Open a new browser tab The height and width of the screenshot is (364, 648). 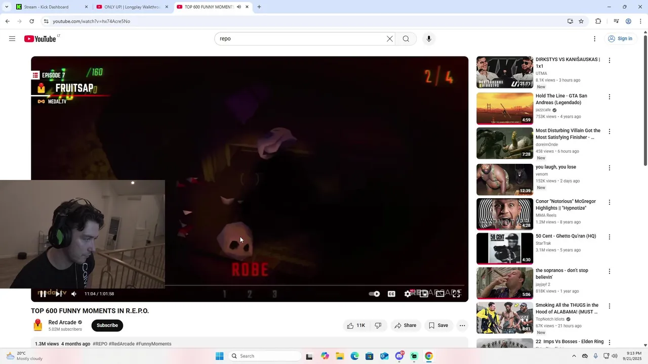tap(259, 7)
